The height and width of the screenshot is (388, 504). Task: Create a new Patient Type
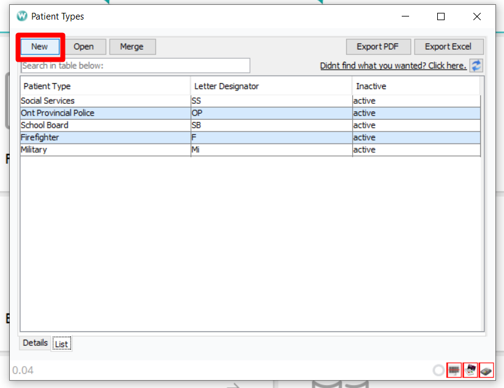[x=39, y=46]
